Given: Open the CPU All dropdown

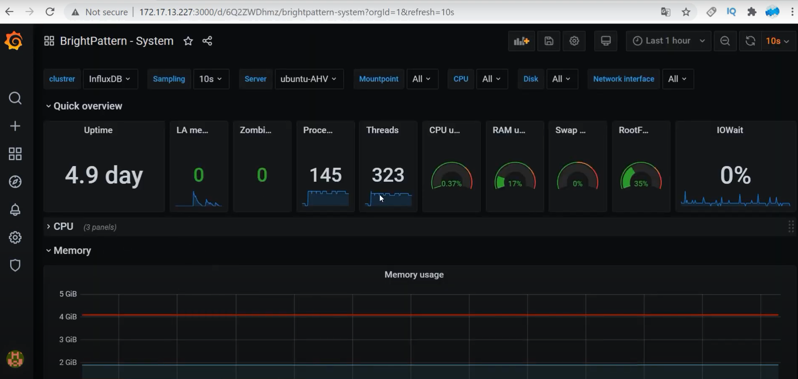Looking at the screenshot, I should tap(492, 79).
